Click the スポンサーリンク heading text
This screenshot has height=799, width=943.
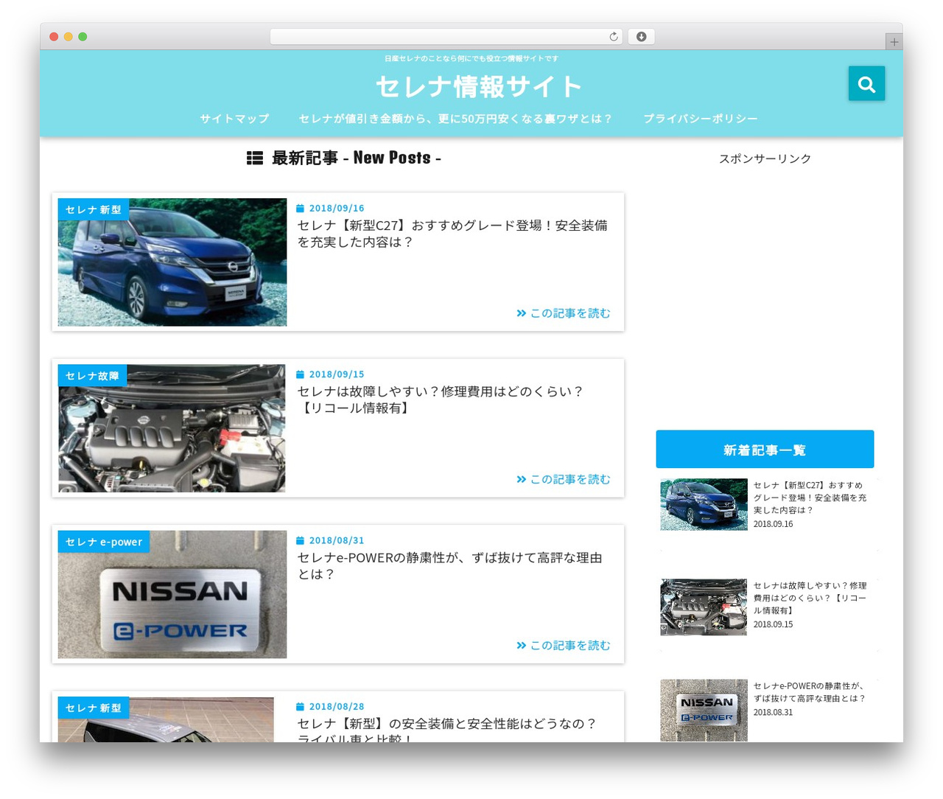pos(765,158)
